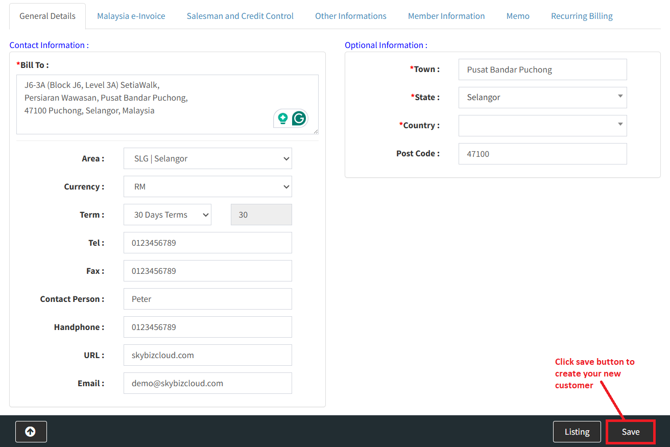
Task: Click the scroll-to-top arrow icon
Action: [31, 432]
